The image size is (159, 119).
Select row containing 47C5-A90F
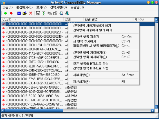tap(35, 58)
